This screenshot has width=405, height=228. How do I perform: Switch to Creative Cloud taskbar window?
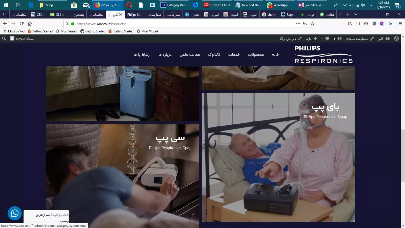point(217,5)
